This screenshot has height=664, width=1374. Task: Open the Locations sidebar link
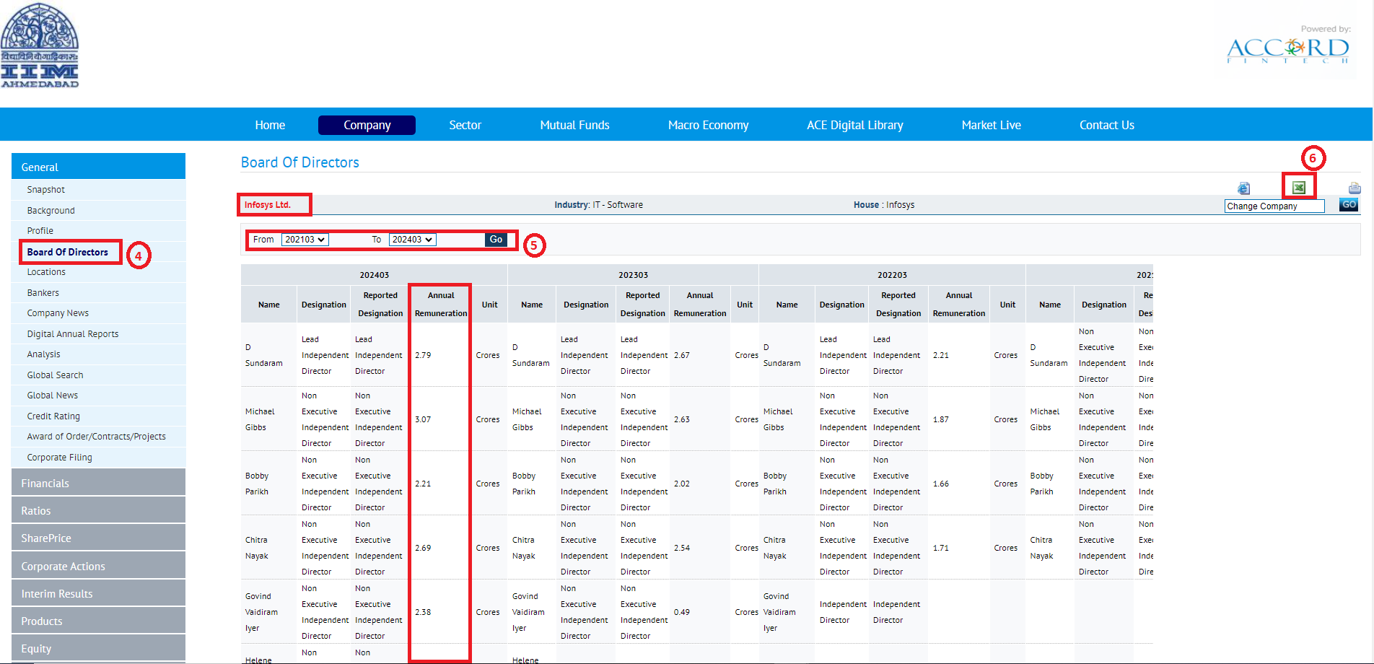tap(46, 272)
